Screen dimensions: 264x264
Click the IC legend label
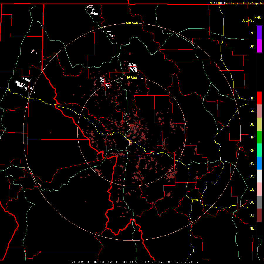[252, 189]
